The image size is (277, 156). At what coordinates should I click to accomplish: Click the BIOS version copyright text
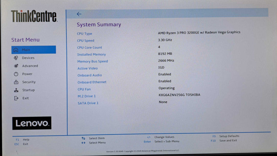coord(143,151)
